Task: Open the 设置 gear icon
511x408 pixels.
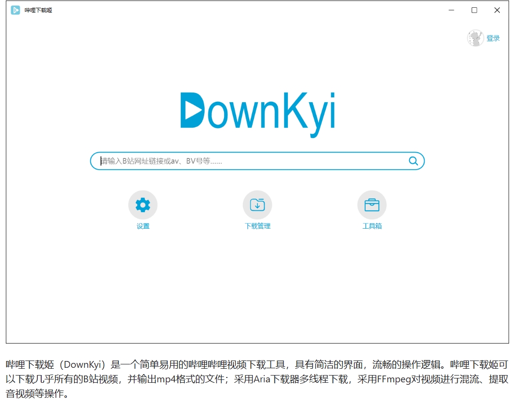Action: (143, 205)
